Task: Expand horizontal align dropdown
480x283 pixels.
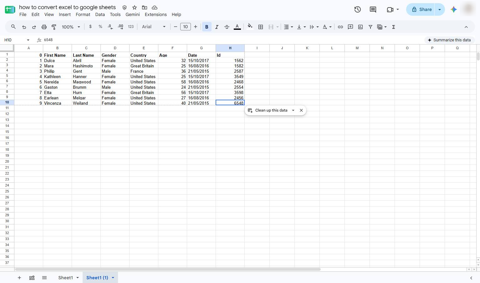Action: (x=292, y=27)
